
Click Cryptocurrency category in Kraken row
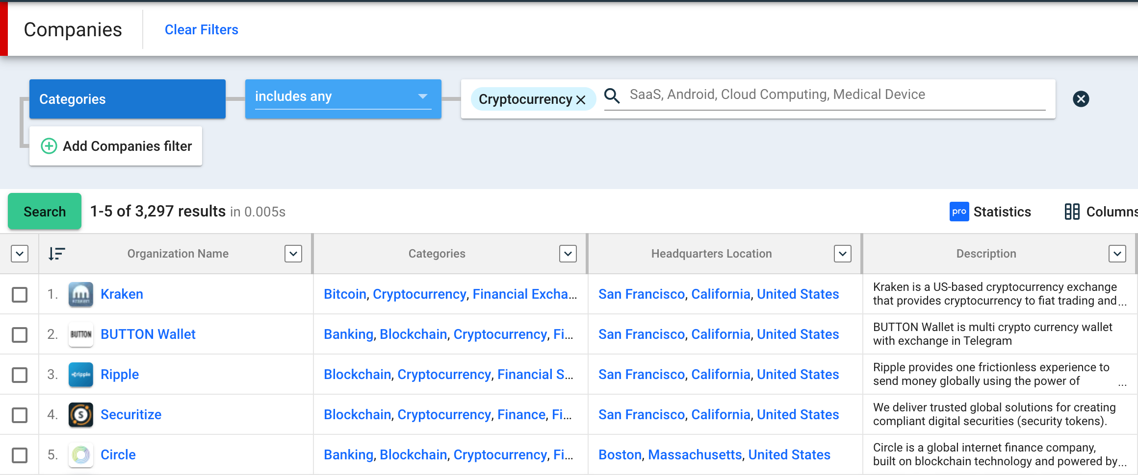tap(419, 294)
